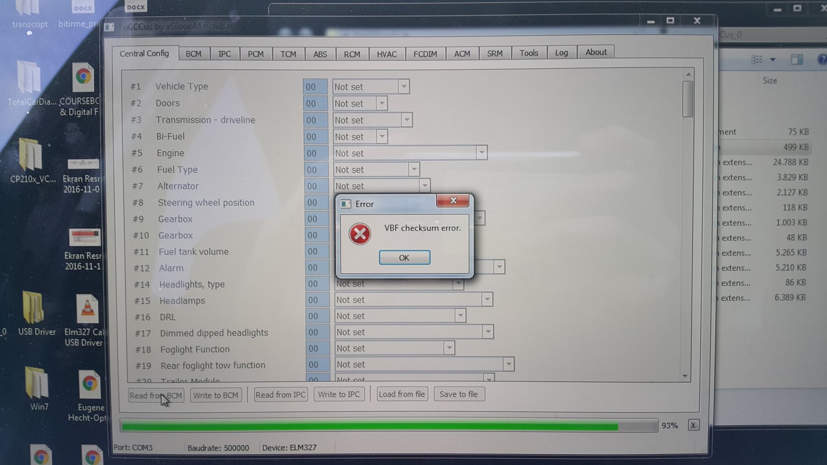This screenshot has width=827, height=465.
Task: Go to the FCDIM tab
Action: click(425, 54)
